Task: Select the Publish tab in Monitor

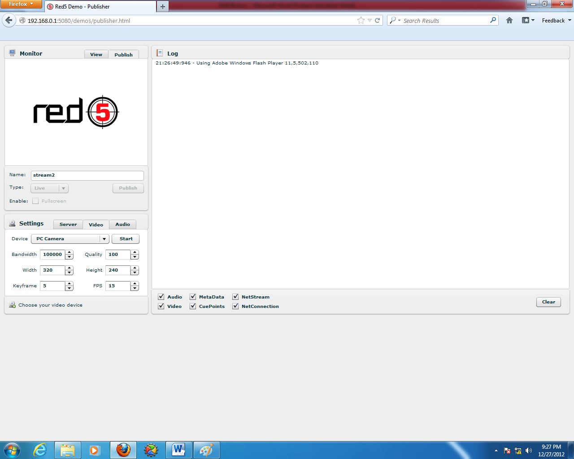Action: click(123, 54)
